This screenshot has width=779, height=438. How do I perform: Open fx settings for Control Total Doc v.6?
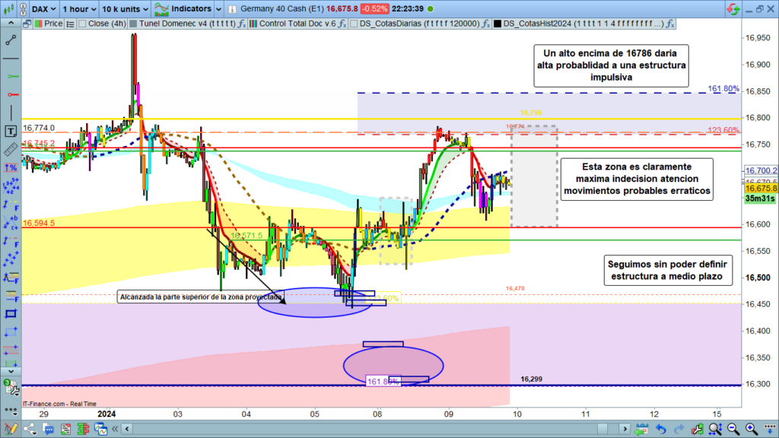click(342, 24)
